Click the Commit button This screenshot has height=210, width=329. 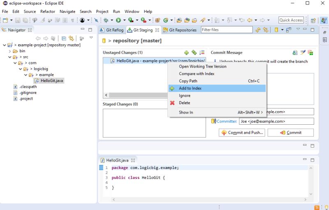291,132
